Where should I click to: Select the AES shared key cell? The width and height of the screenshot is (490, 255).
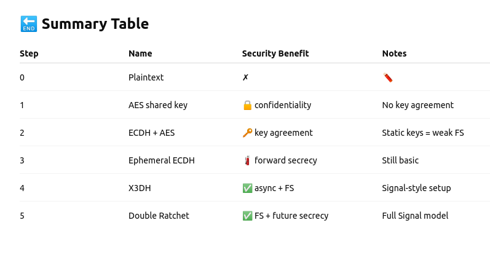point(158,105)
